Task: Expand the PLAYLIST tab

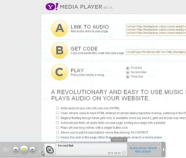Action: [119, 139]
